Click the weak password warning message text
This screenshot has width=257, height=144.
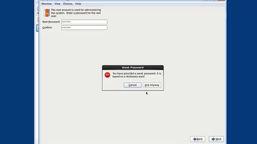click(x=137, y=75)
